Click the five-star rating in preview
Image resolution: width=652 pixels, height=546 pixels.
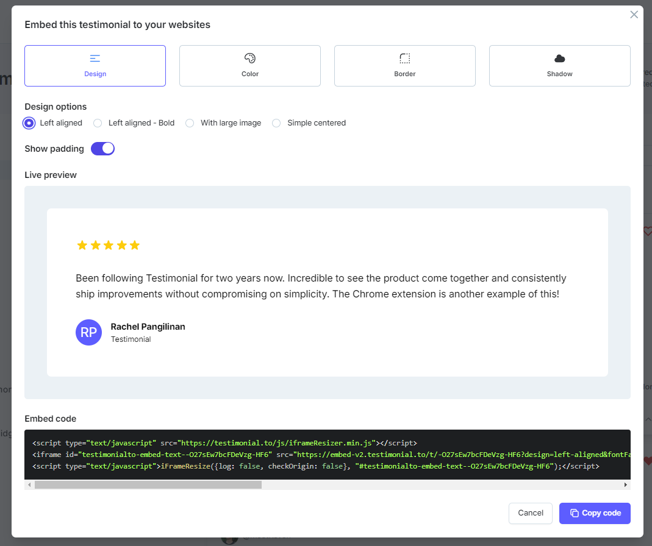(x=108, y=245)
